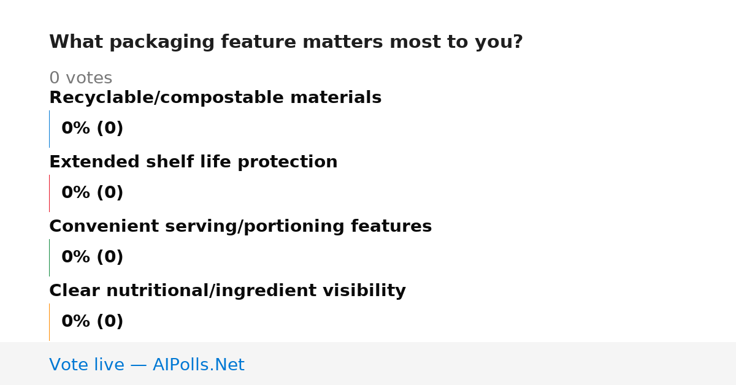
Task: Click the red bar for Extended shelf life
Action: (x=49, y=193)
